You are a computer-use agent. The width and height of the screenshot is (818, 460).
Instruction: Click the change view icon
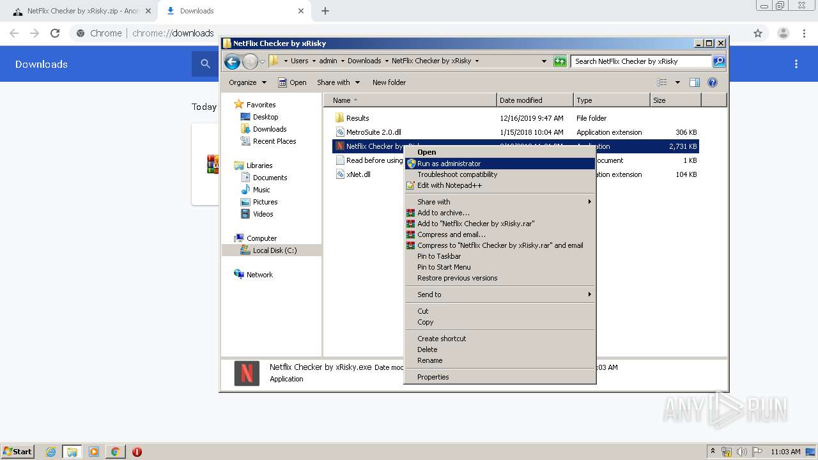pyautogui.click(x=662, y=82)
